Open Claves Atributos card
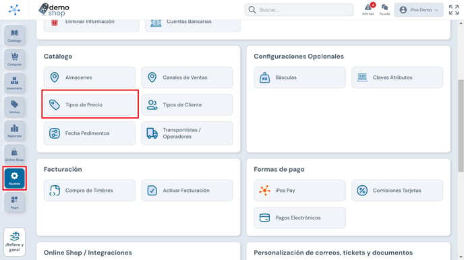The image size is (464, 260). click(397, 77)
